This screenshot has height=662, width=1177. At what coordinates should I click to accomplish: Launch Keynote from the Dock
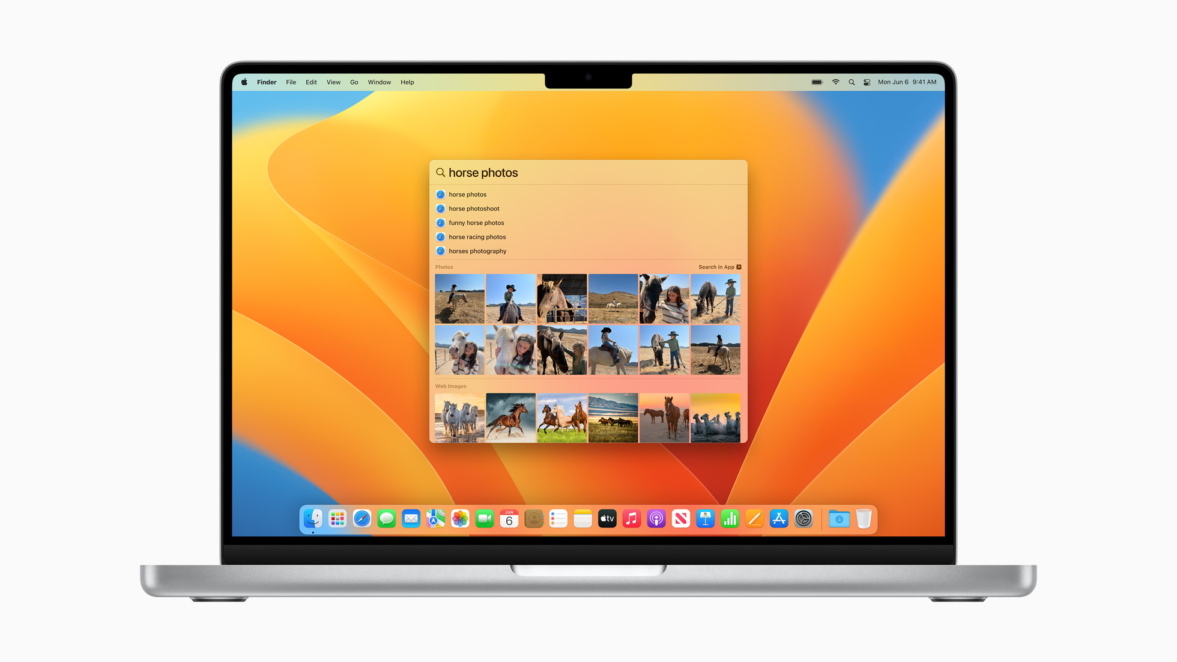705,518
